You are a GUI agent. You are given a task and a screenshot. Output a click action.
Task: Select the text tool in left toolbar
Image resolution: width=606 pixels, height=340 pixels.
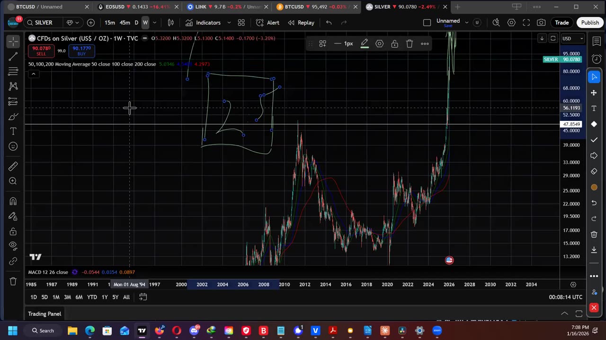tap(13, 132)
